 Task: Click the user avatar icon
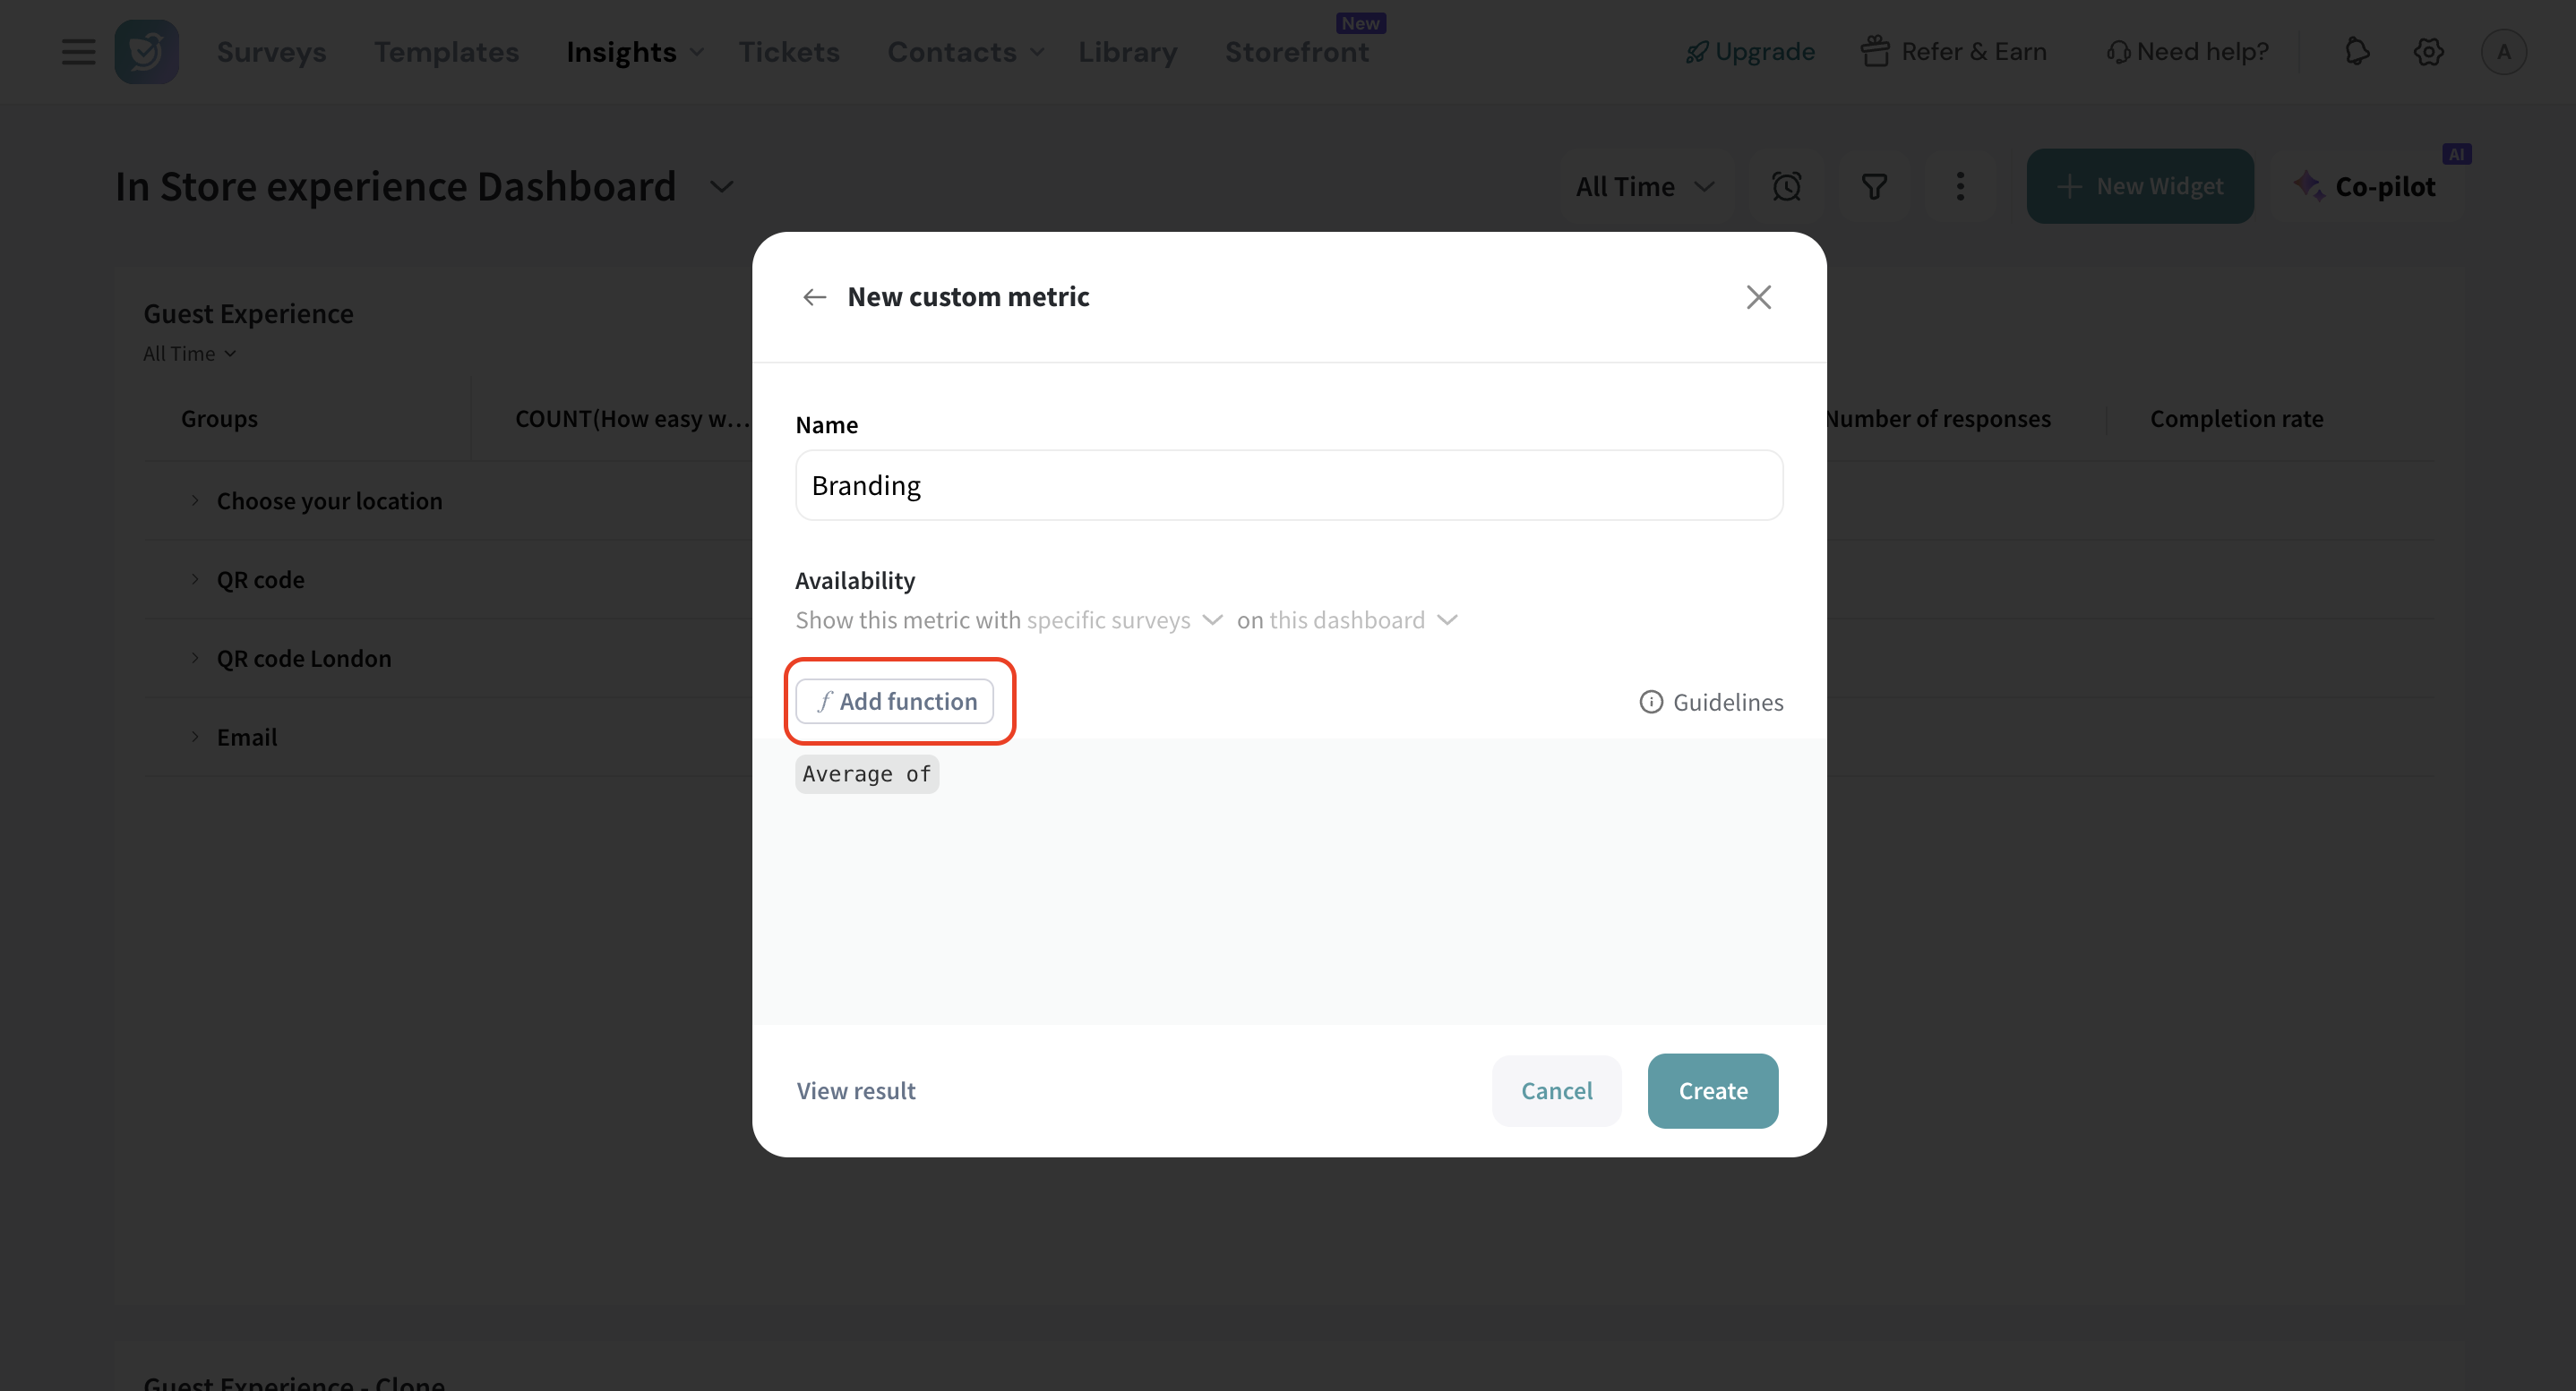tap(2503, 52)
